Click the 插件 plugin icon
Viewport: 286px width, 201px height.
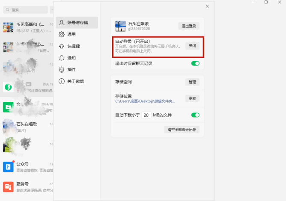tap(62, 69)
